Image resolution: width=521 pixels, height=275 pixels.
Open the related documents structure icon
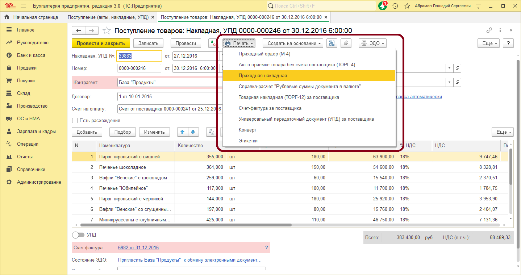pos(332,43)
